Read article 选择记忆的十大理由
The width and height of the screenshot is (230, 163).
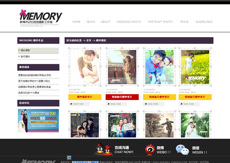(29, 93)
